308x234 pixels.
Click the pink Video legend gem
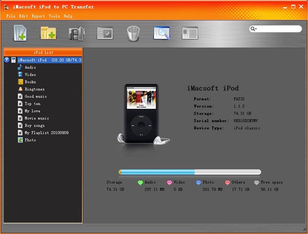(169, 183)
